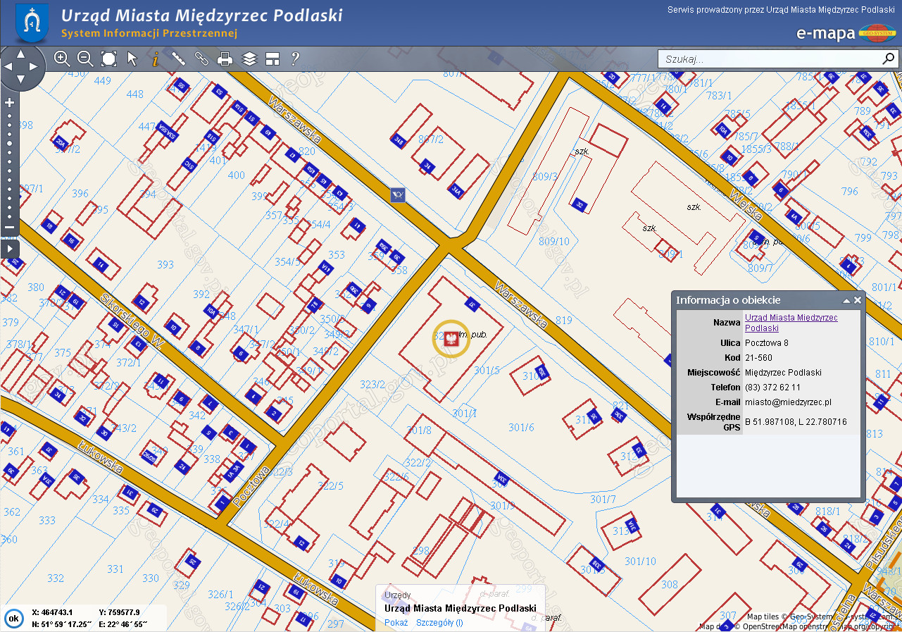
Task: Set zoom to the lowest slider dot
Action: coord(10,216)
